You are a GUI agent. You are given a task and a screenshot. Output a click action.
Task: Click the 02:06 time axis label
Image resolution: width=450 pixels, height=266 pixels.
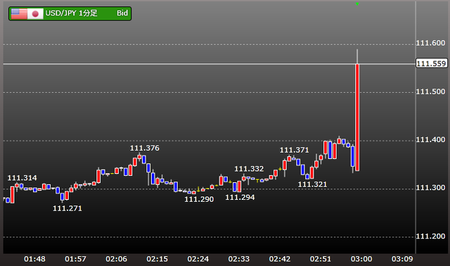click(x=116, y=259)
